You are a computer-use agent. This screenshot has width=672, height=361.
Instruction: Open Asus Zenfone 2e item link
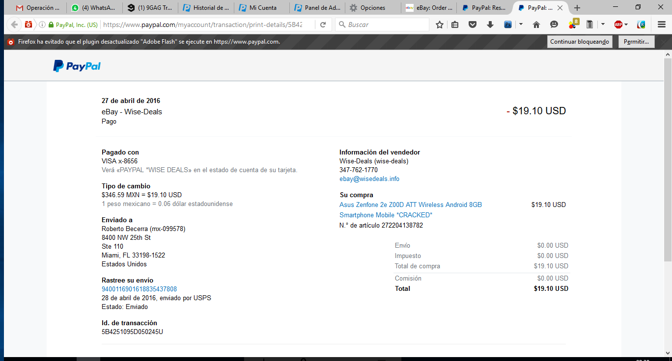tap(411, 210)
